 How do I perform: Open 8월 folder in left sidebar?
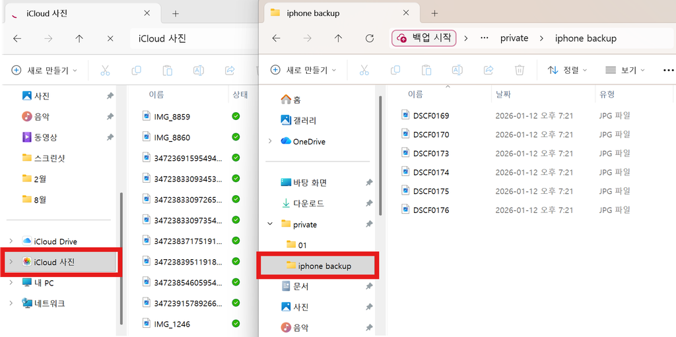[x=34, y=199]
